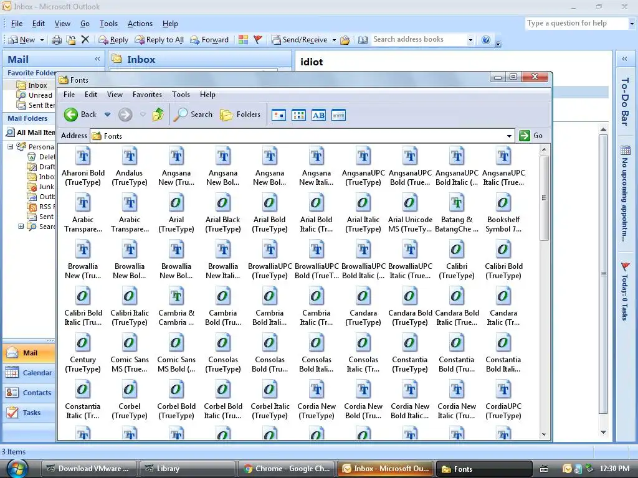Click the Folders button in Fonts toolbar
This screenshot has width=638, height=478.
point(240,115)
